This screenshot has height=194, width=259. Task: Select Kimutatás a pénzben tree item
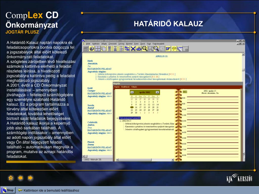pos(149,127)
